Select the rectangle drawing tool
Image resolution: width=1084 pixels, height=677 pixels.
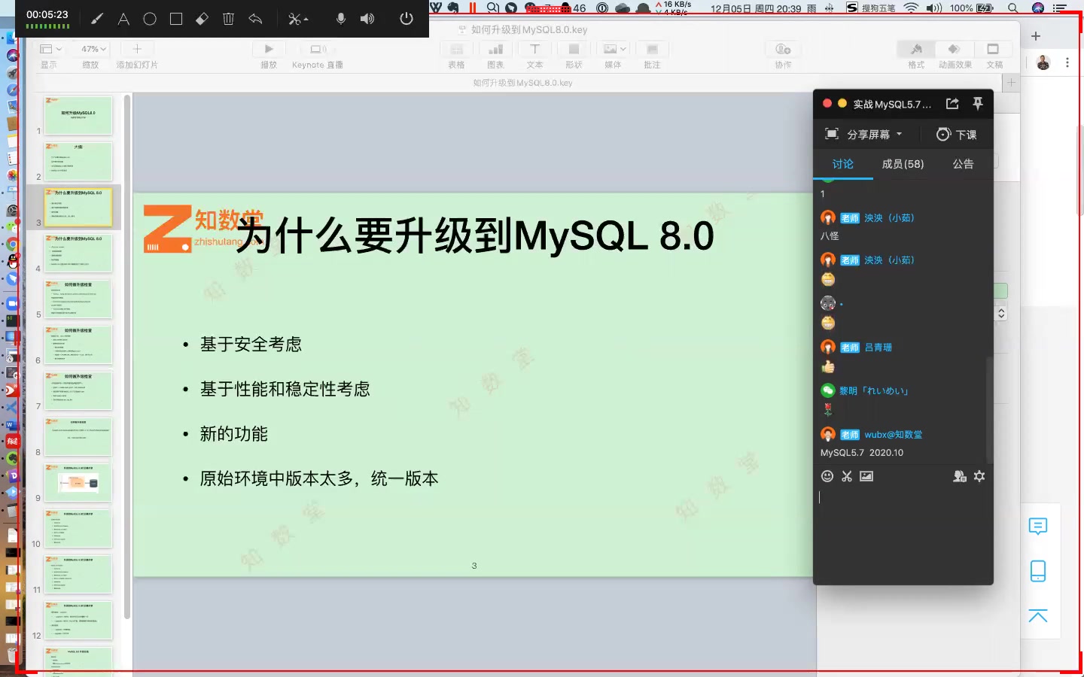176,19
